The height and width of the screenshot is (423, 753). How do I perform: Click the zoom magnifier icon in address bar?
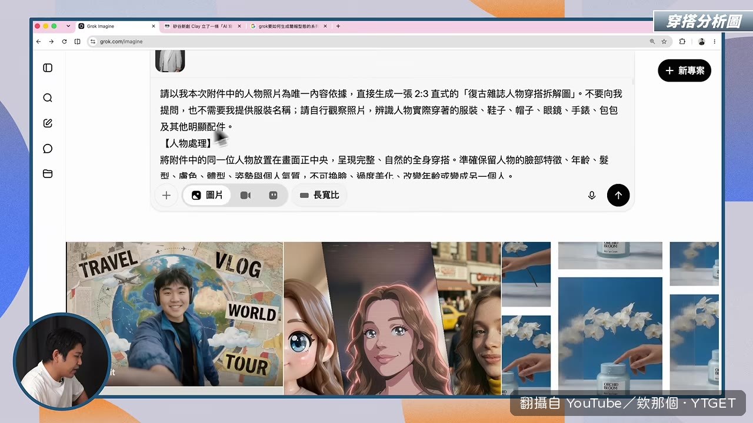[652, 42]
